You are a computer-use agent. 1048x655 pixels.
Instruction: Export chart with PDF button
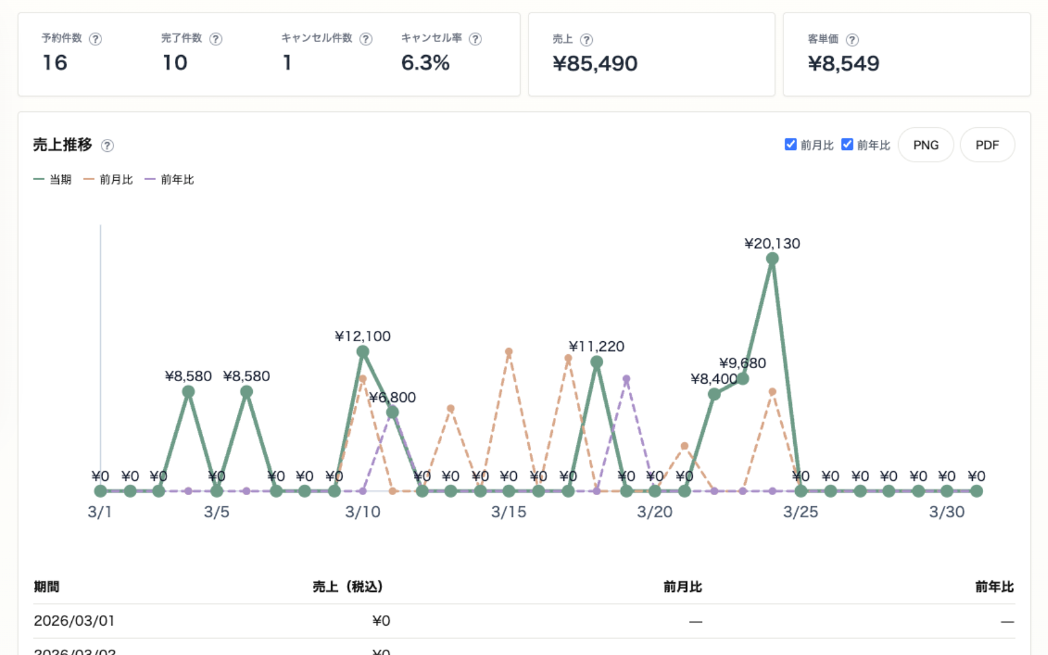(987, 145)
